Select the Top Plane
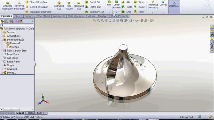 pyautogui.click(x=11, y=58)
